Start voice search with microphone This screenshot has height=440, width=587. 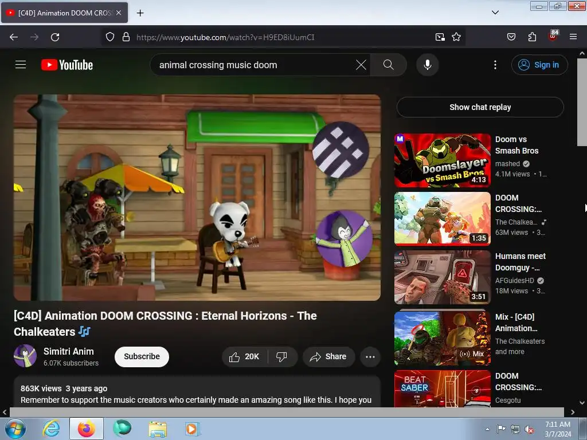(427, 65)
